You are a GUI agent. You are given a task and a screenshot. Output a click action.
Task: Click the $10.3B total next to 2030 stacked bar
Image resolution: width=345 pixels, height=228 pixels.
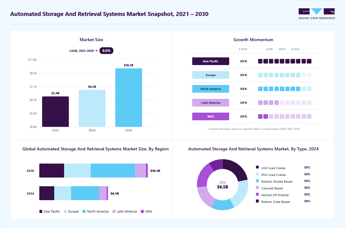click(155, 171)
